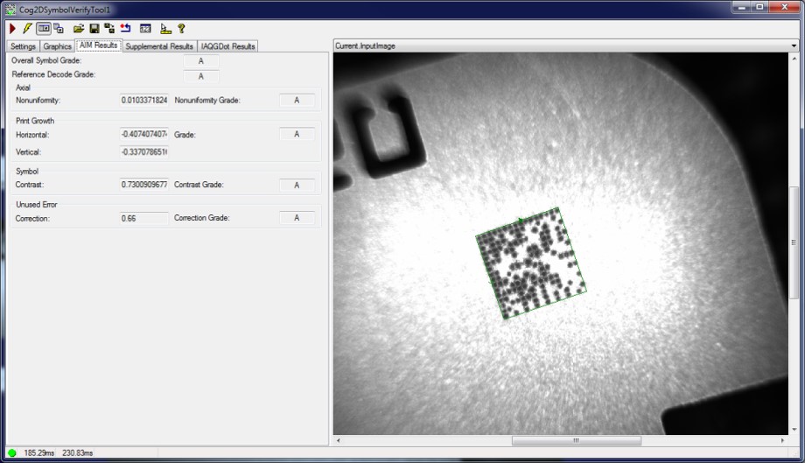The height and width of the screenshot is (463, 805).
Task: Click the Axial Nonuniformity value field
Action: [143, 100]
